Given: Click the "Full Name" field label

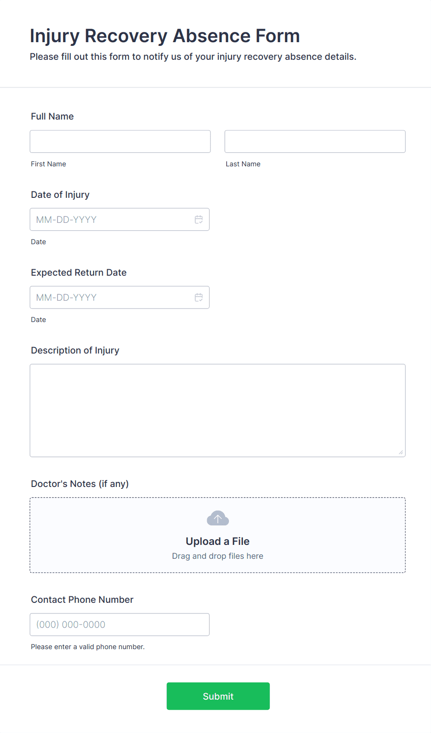Looking at the screenshot, I should (x=52, y=116).
